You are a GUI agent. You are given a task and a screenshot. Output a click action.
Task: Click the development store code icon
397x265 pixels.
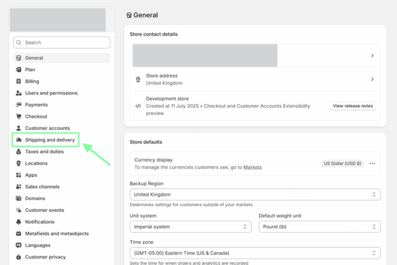tap(138, 106)
